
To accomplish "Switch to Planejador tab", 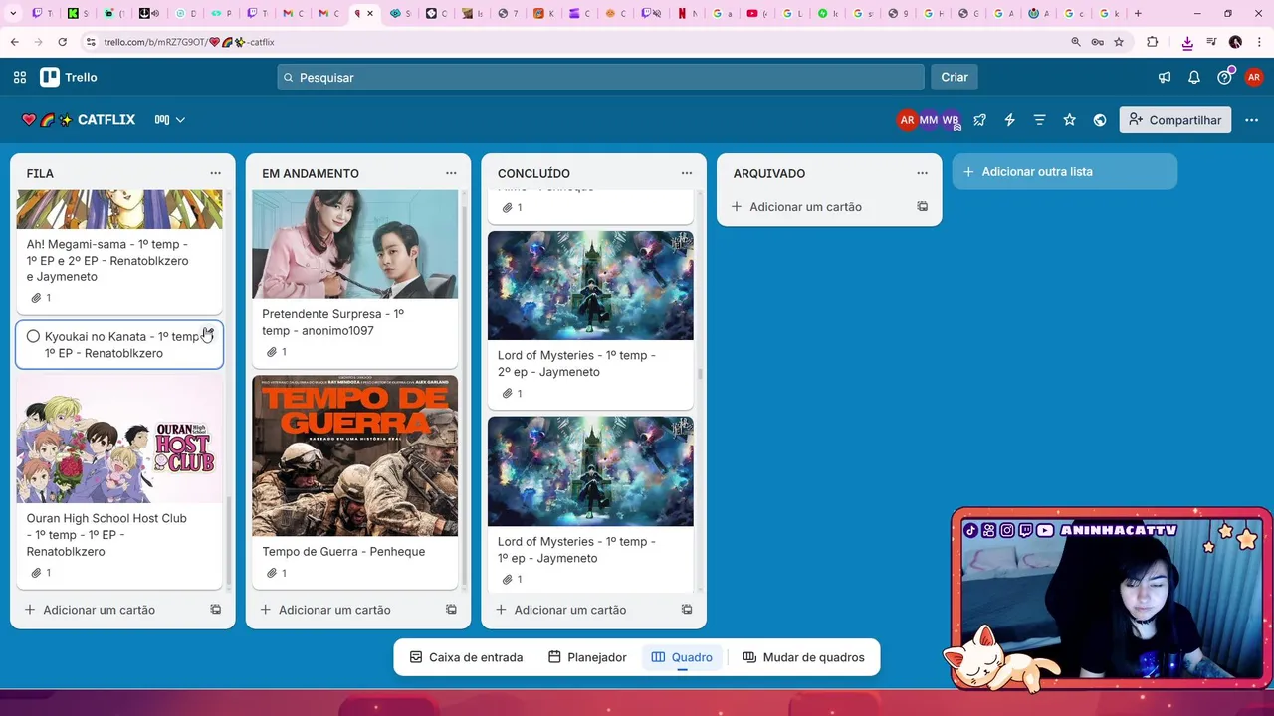I will (x=587, y=657).
